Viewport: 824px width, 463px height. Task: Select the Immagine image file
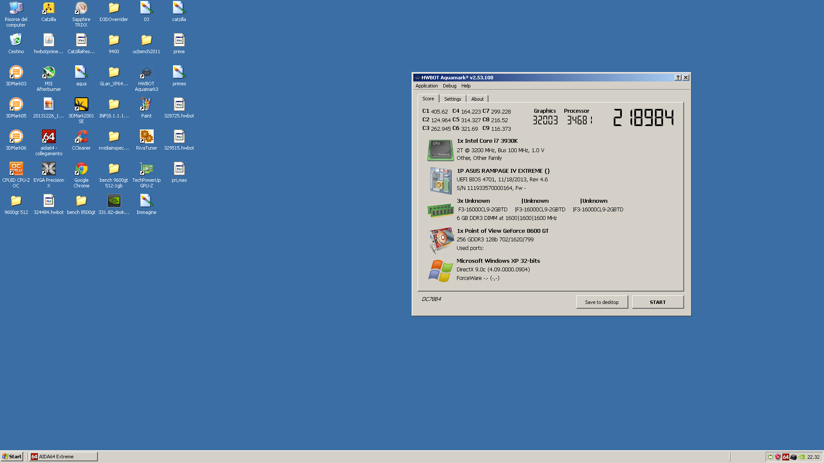tap(146, 204)
